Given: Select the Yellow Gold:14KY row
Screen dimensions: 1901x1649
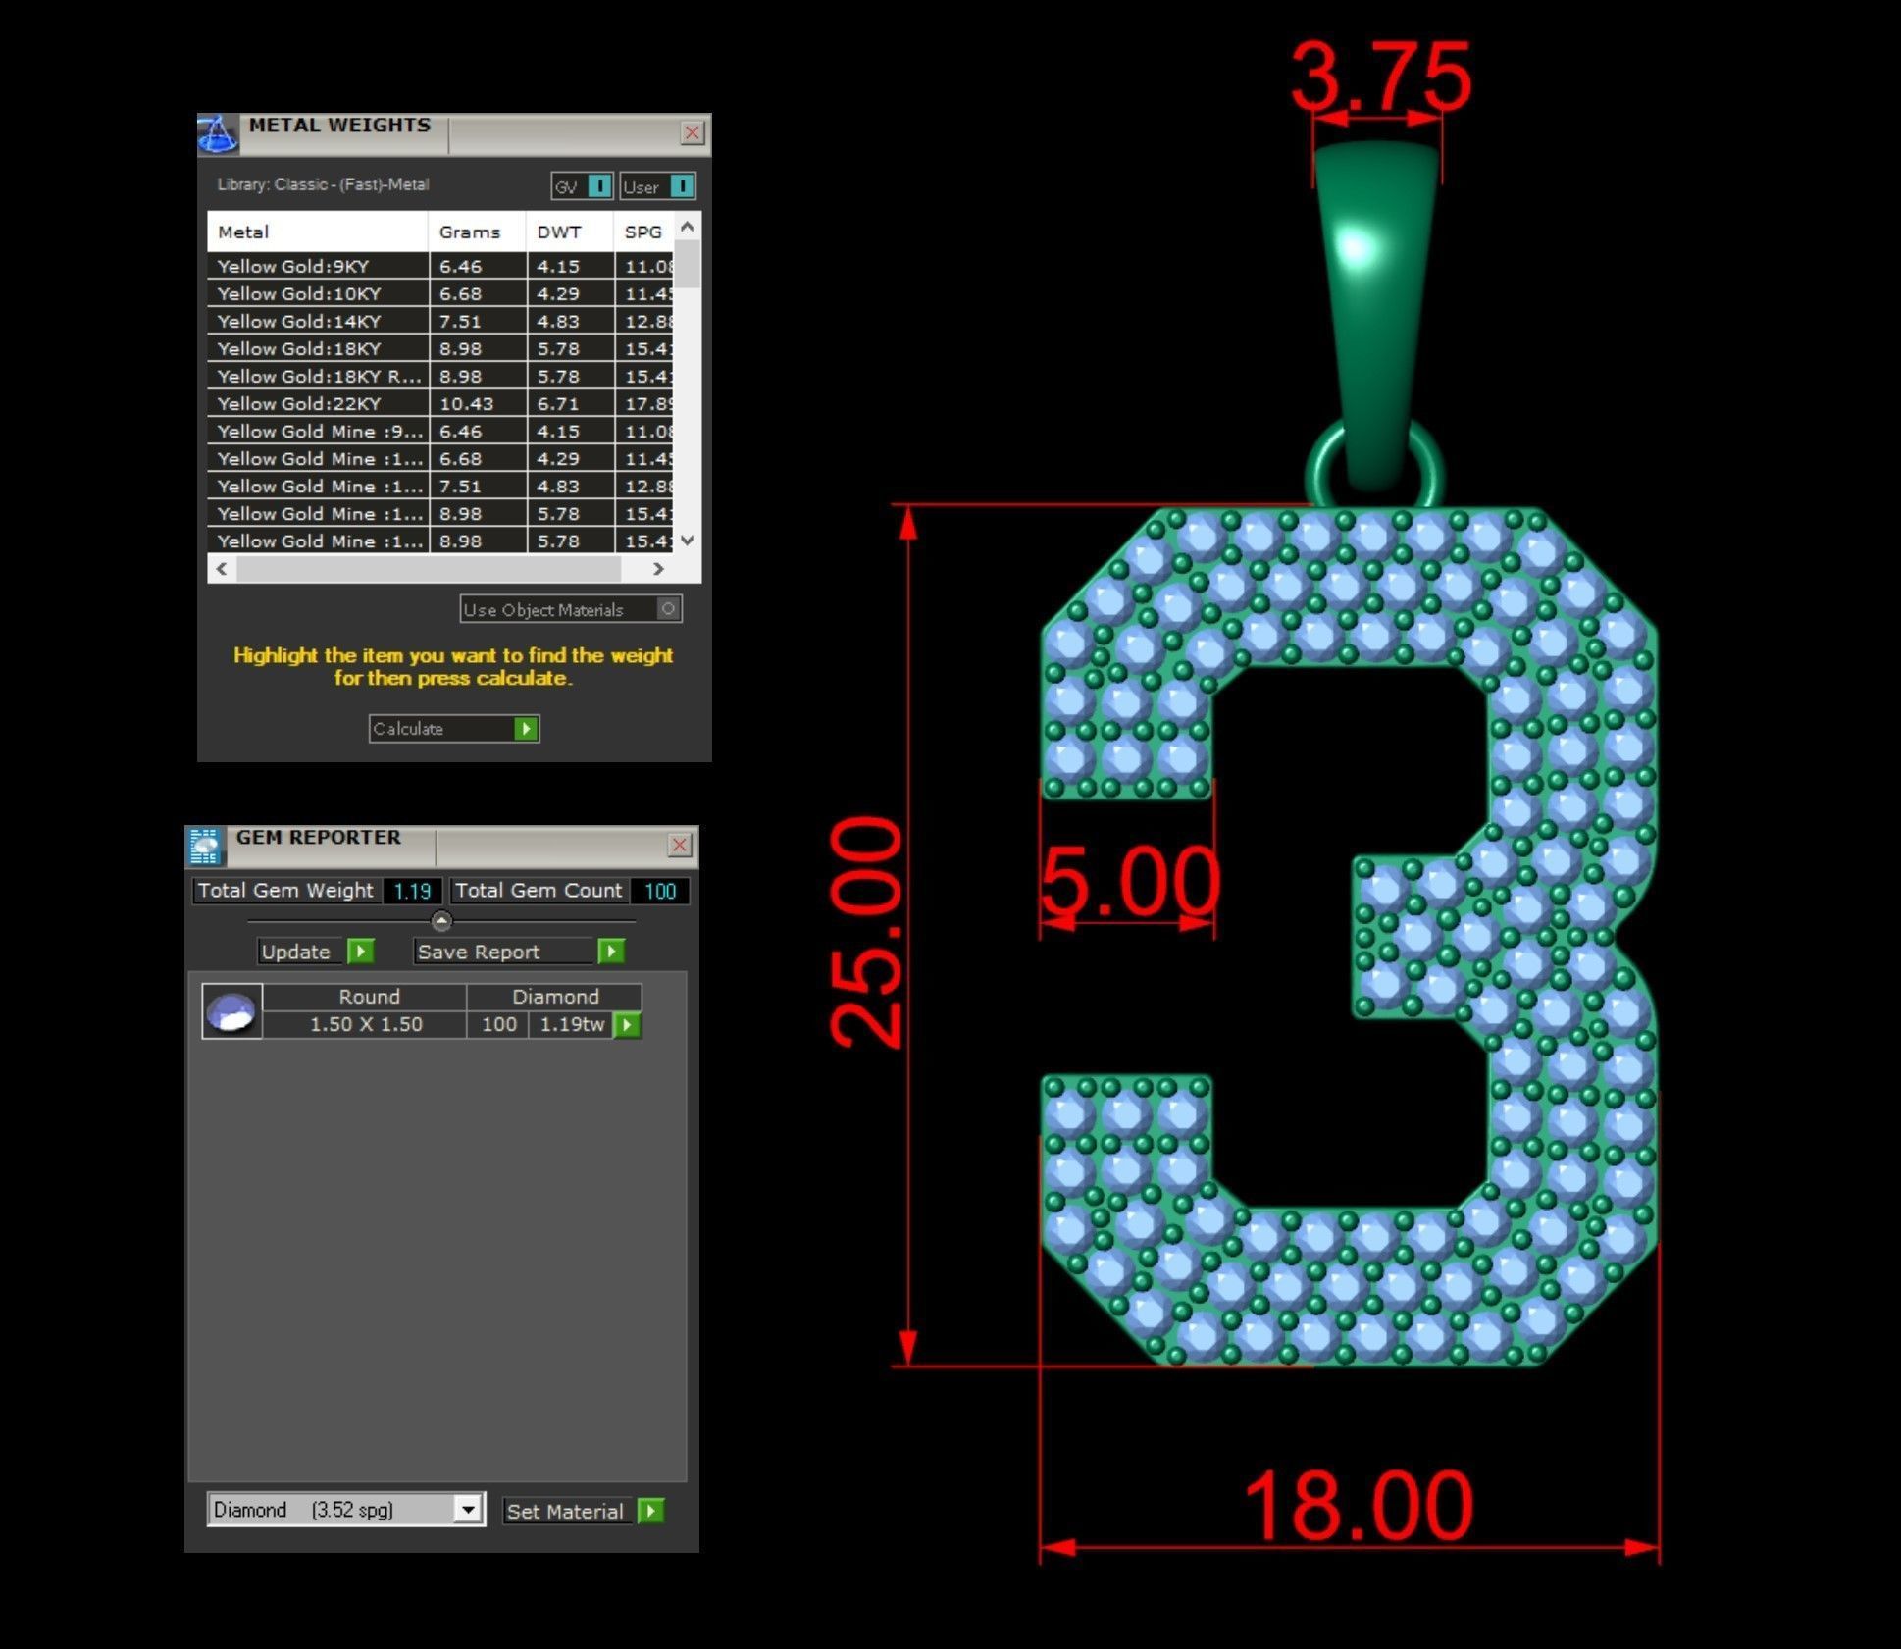Looking at the screenshot, I should (x=440, y=321).
